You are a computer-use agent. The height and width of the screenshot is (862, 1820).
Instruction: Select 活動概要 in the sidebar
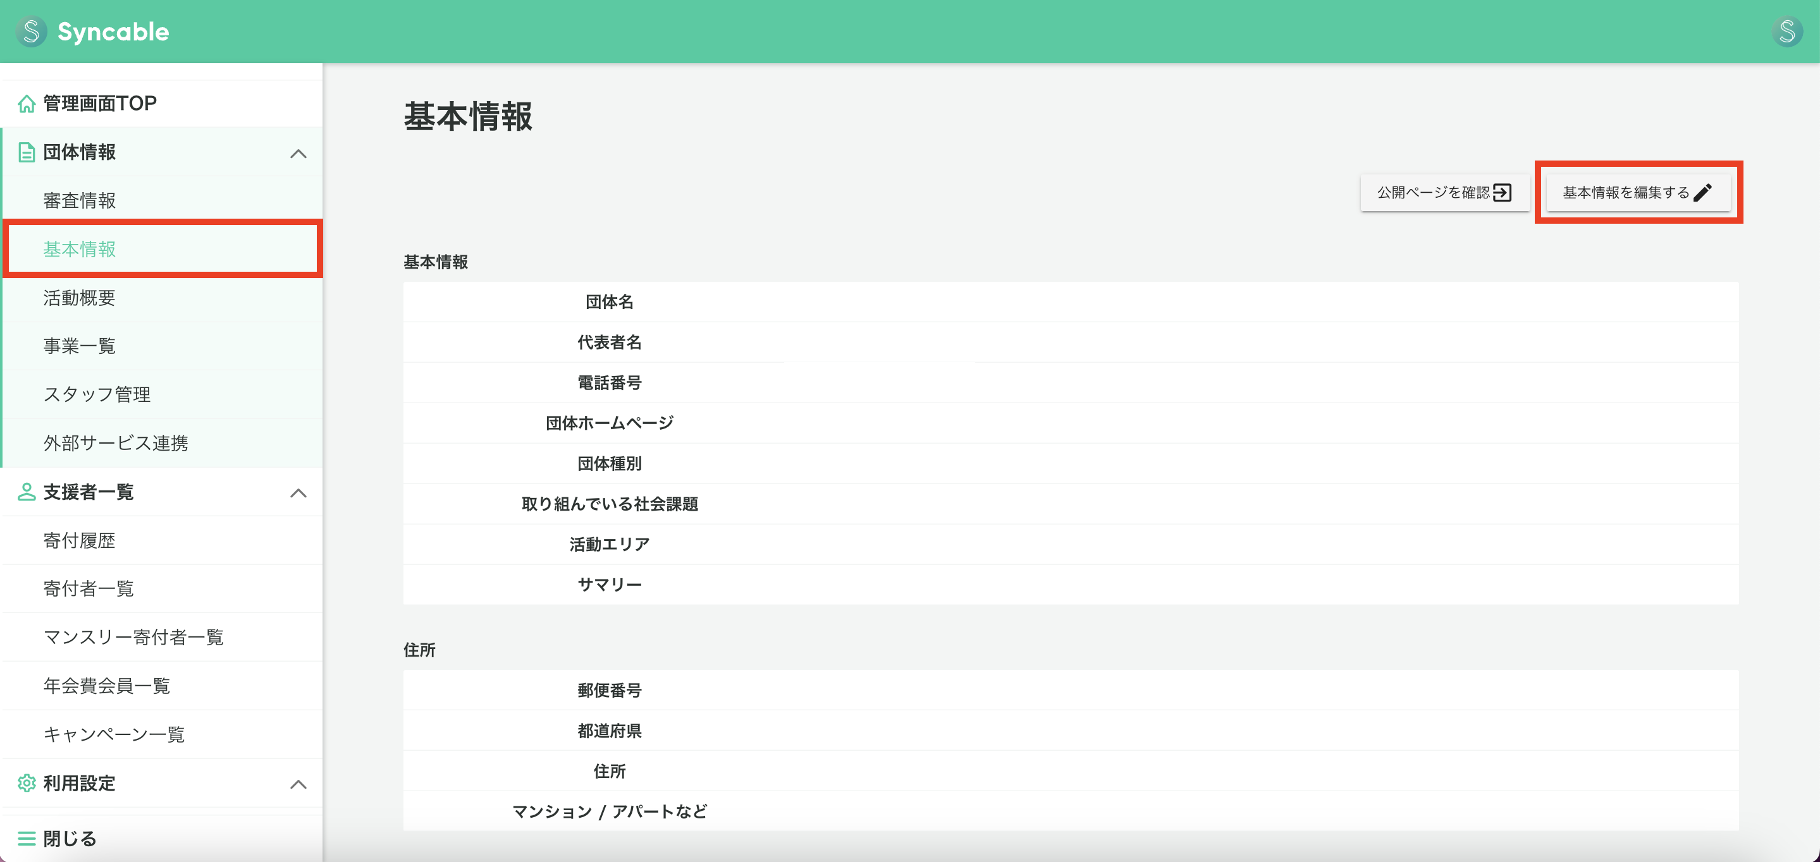[x=80, y=297]
